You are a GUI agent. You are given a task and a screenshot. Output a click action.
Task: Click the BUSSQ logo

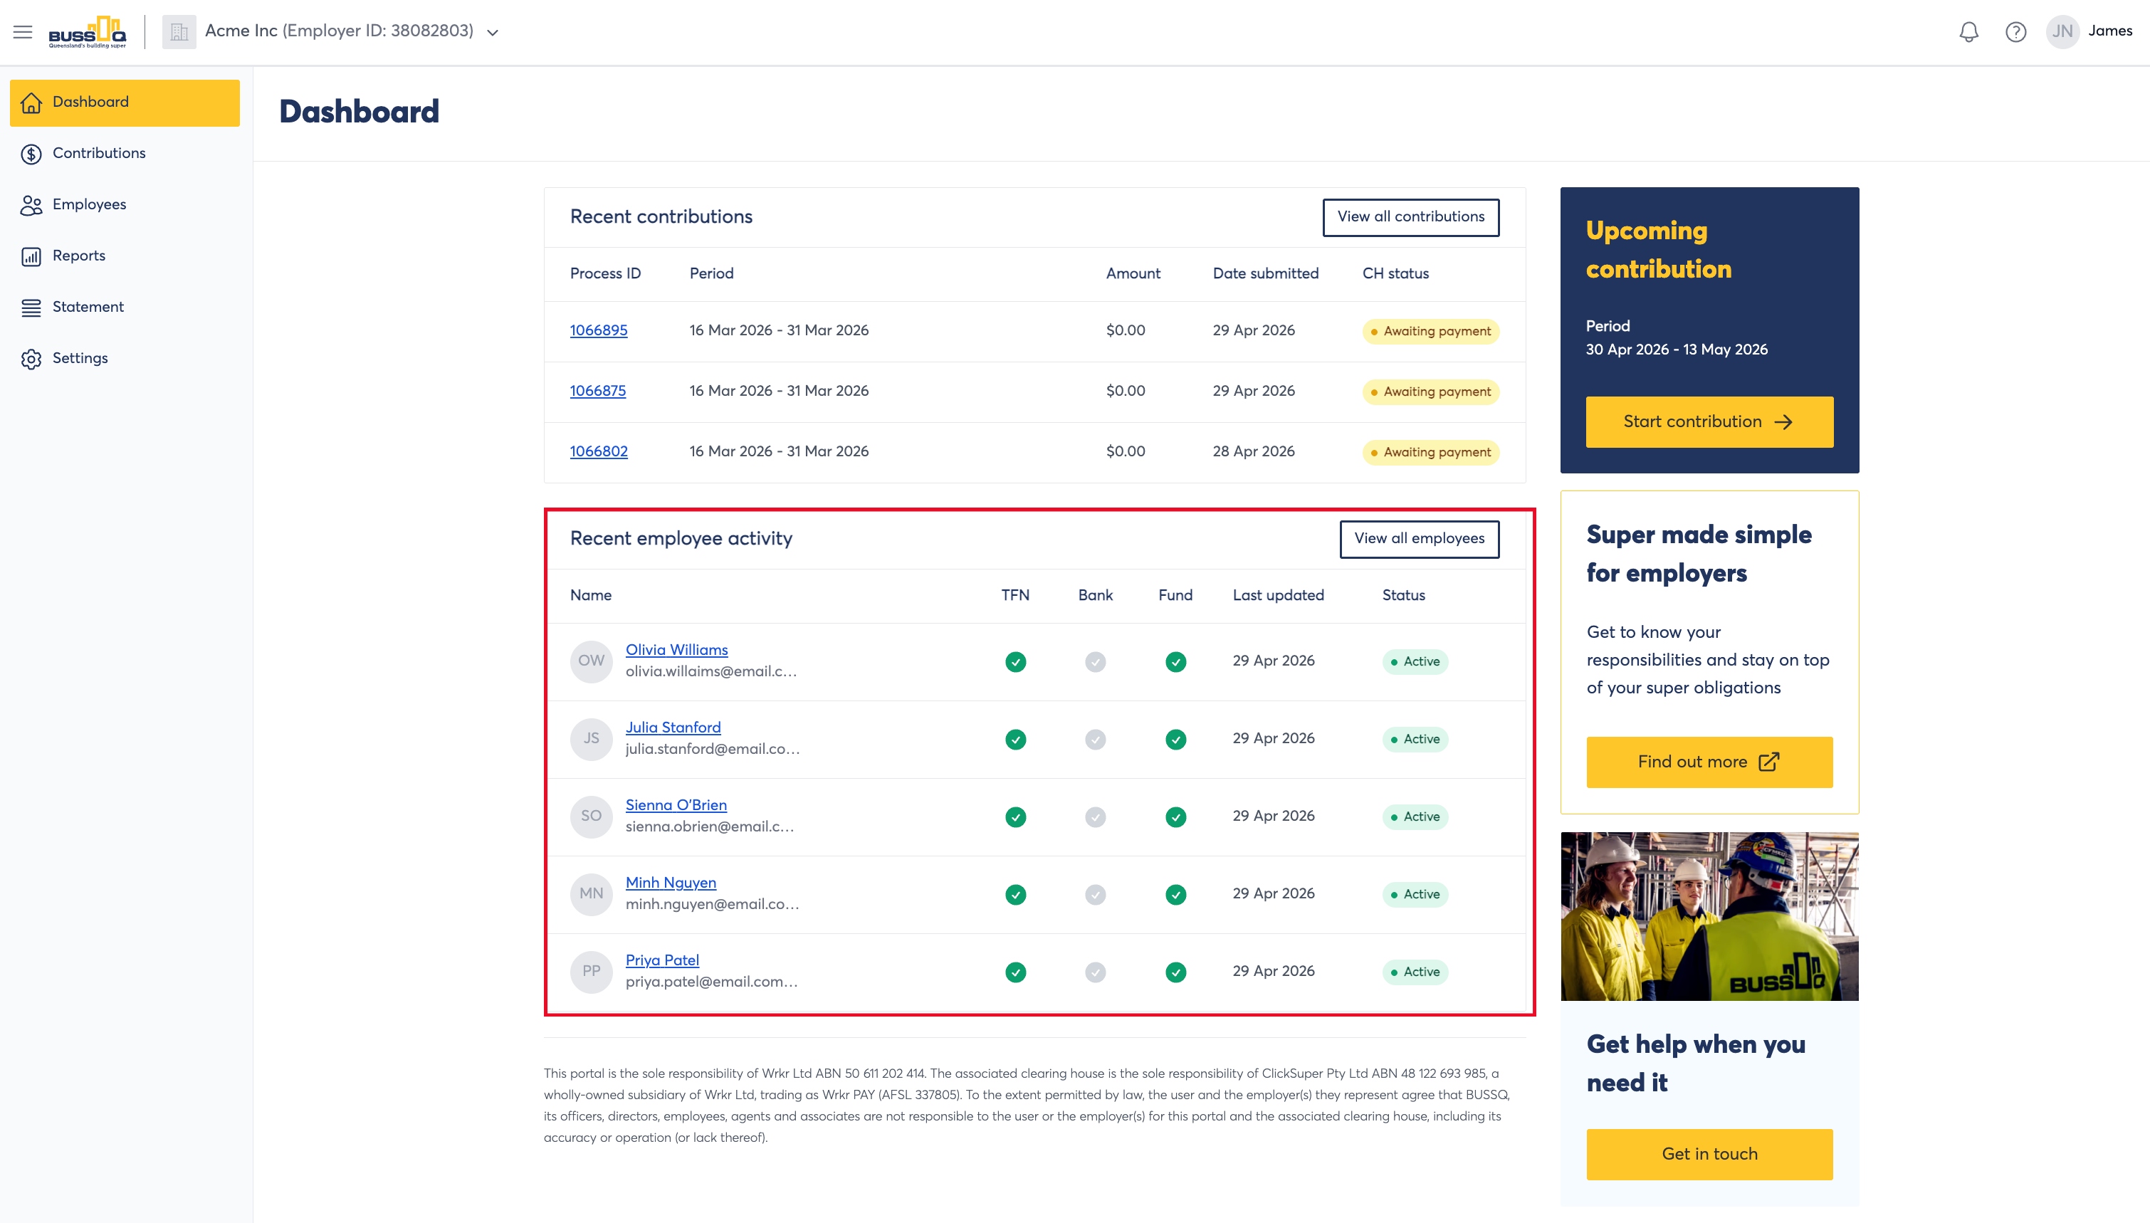pyautogui.click(x=88, y=32)
